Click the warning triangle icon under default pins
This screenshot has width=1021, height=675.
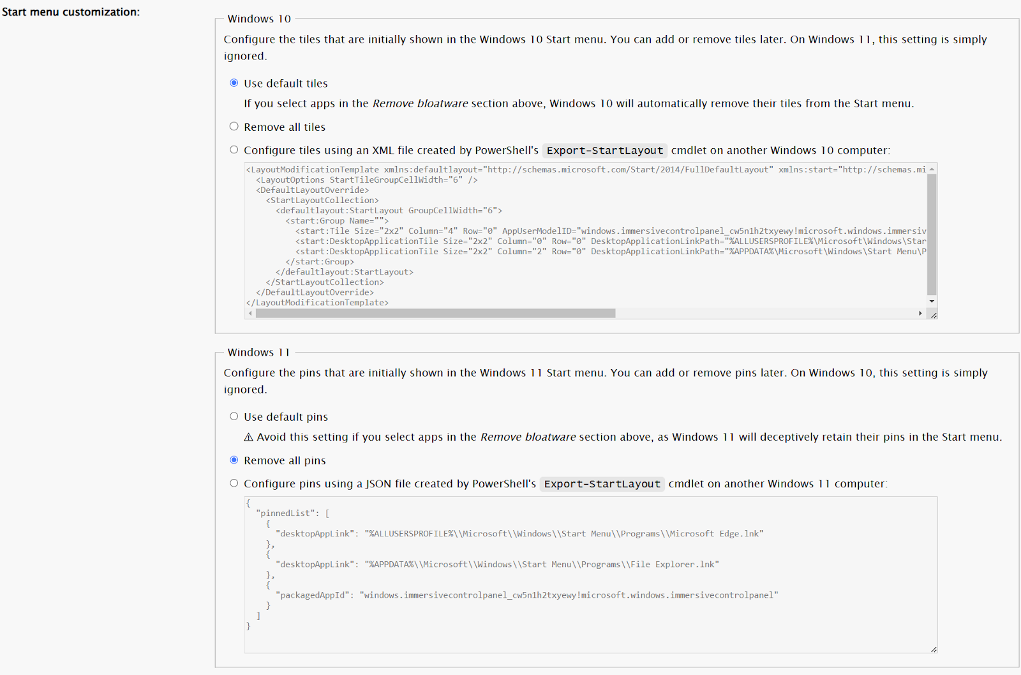[249, 437]
